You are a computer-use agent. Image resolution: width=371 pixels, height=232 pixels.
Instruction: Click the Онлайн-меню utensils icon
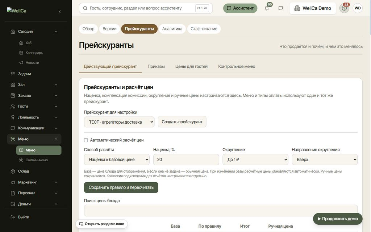[21, 160]
